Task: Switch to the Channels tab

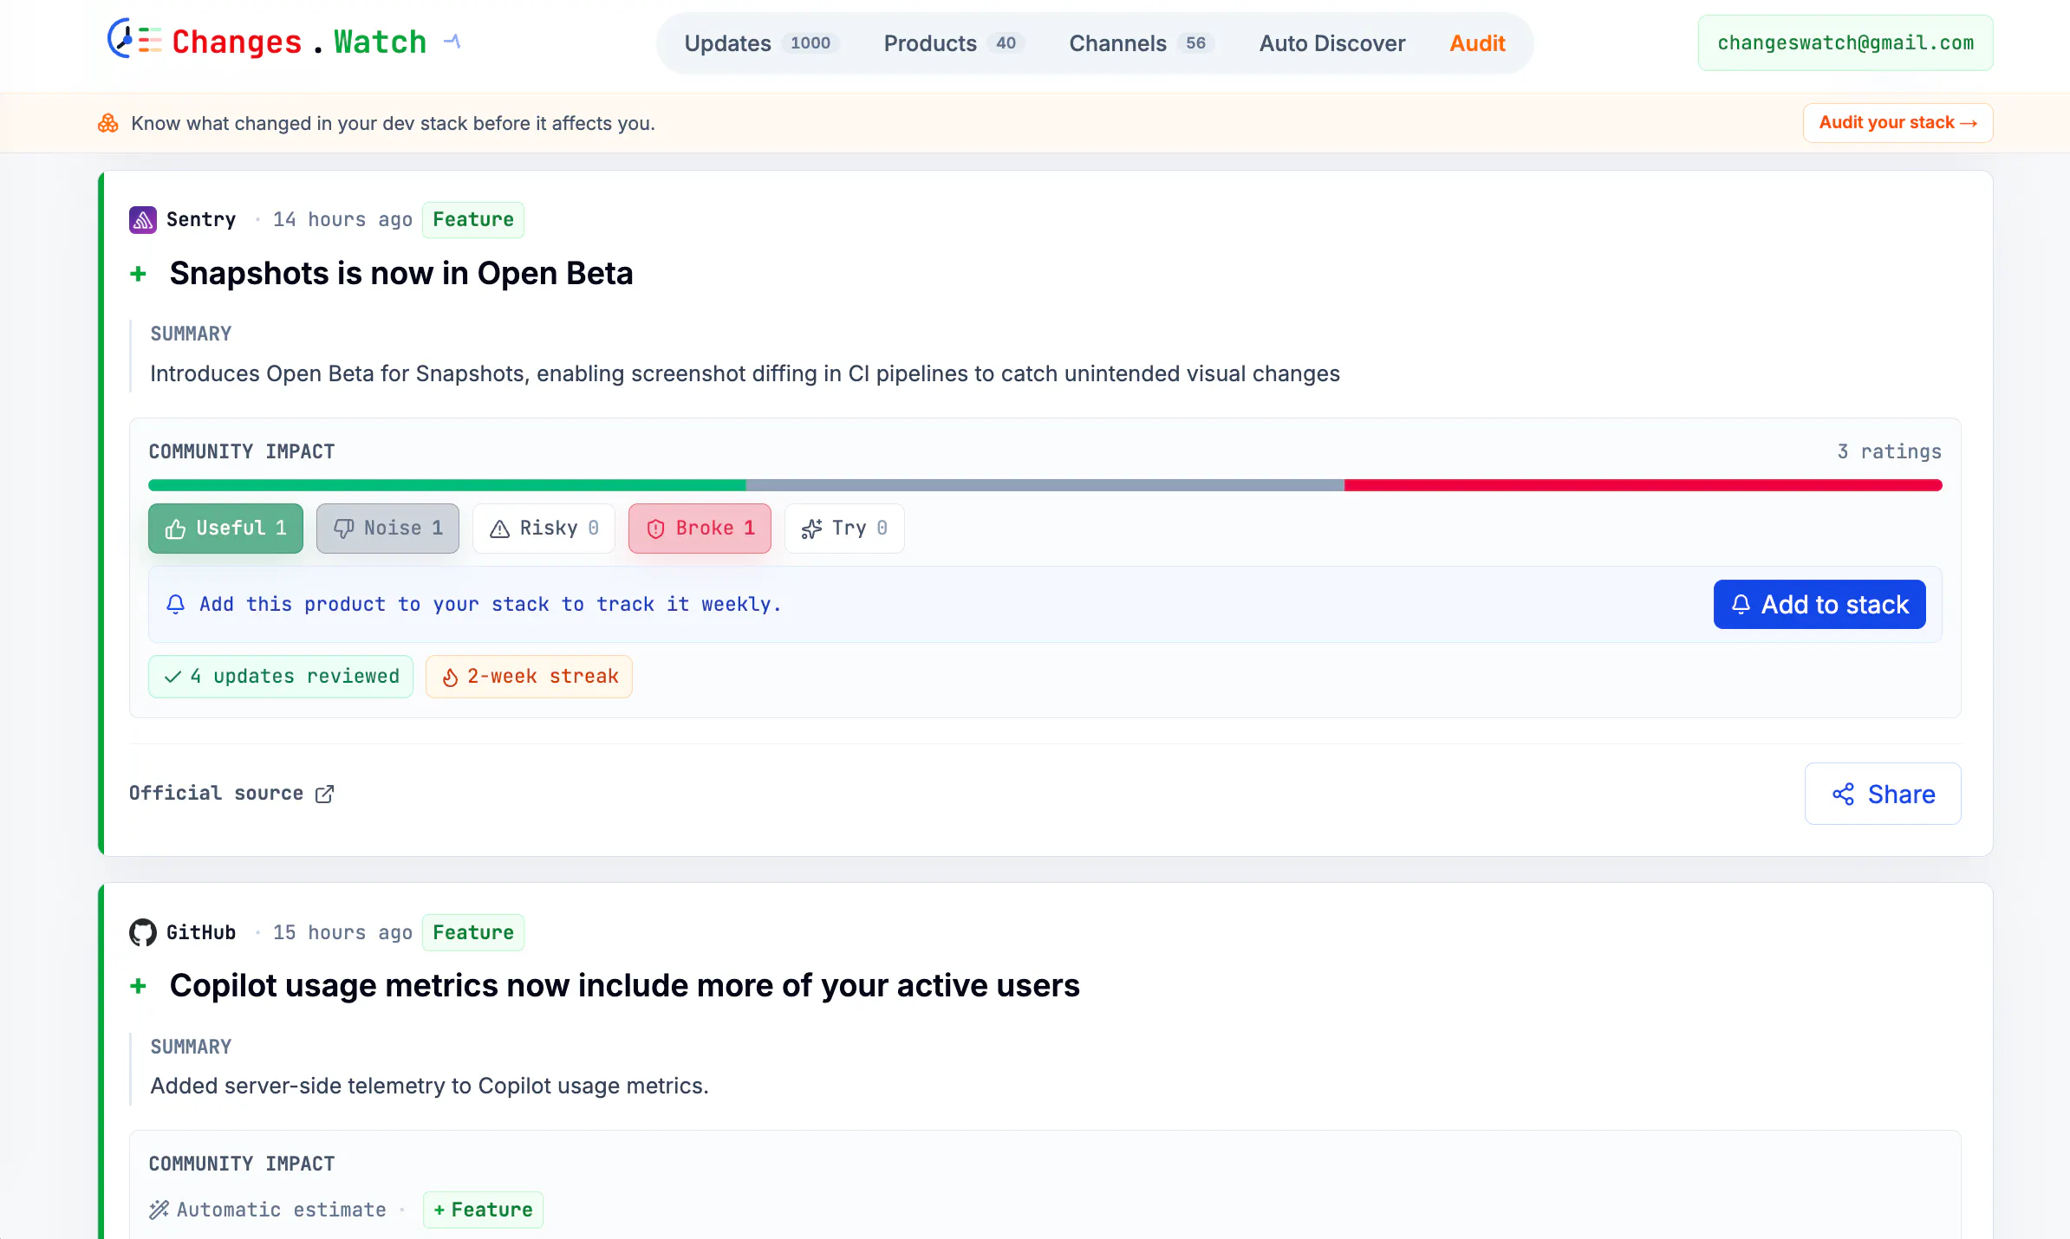Action: click(x=1141, y=43)
